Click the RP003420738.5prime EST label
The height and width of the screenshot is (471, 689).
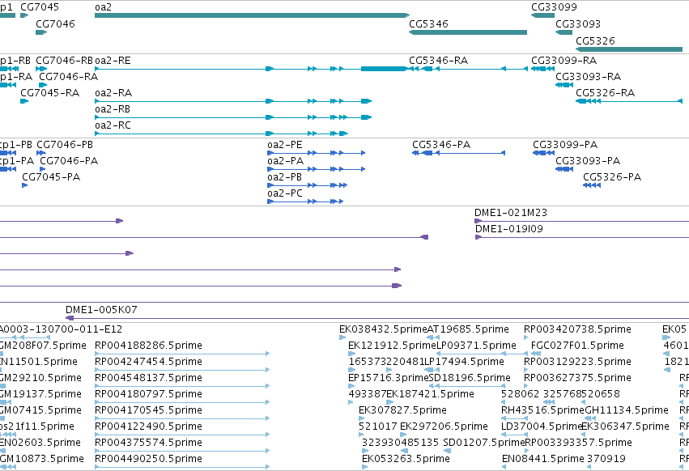577,329
